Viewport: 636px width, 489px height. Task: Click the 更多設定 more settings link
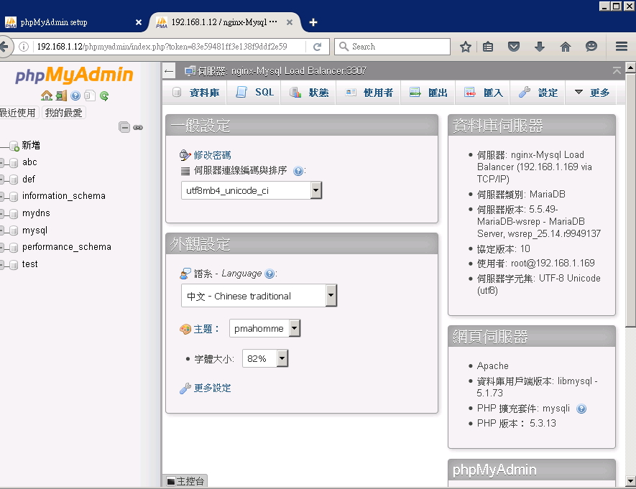[x=212, y=388]
